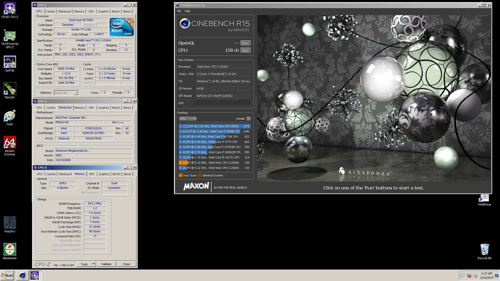Open the CPU ranking type dropdown

pos(188,119)
